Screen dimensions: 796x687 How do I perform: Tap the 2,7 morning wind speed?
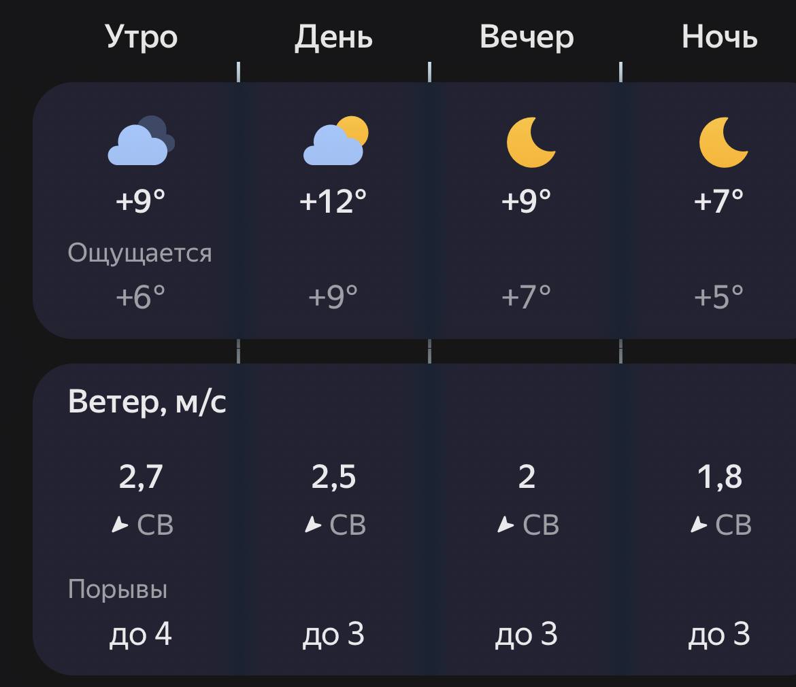[x=141, y=477]
